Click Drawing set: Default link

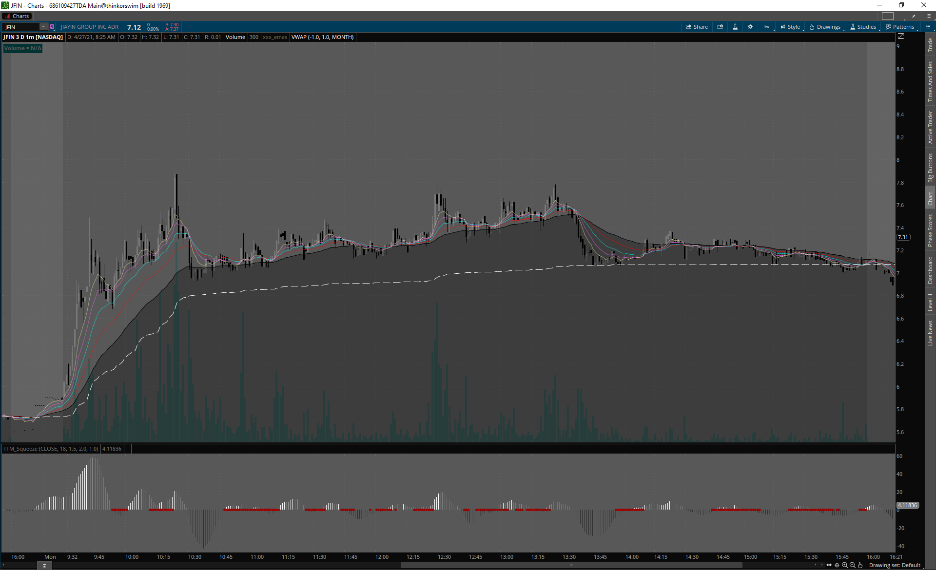coord(895,565)
